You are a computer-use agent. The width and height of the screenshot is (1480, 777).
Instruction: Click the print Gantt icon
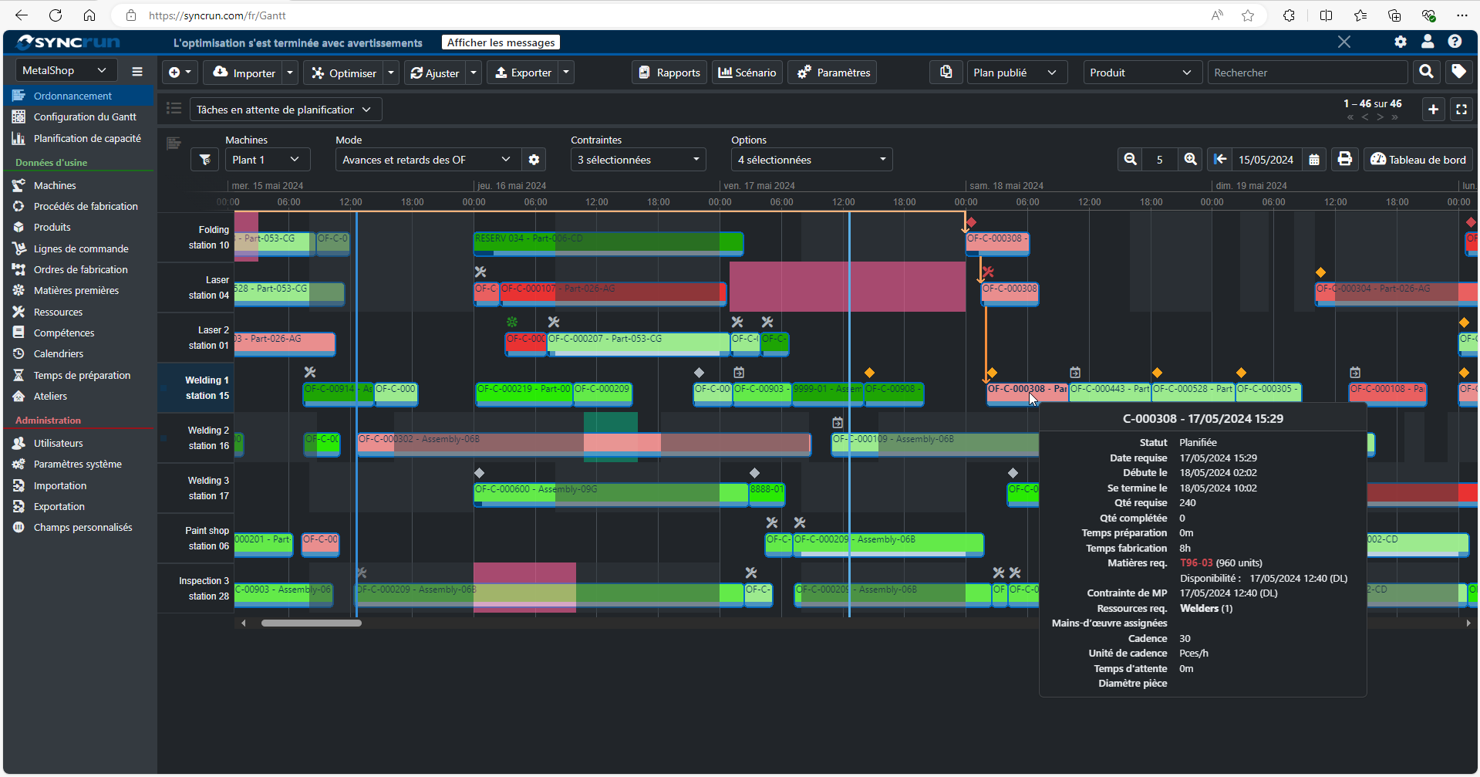point(1344,159)
